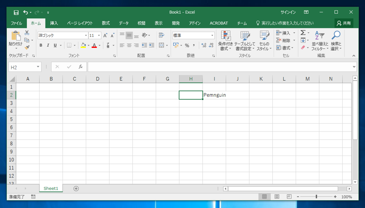Toggle Bold formatting
The width and height of the screenshot is (365, 208).
[41, 45]
